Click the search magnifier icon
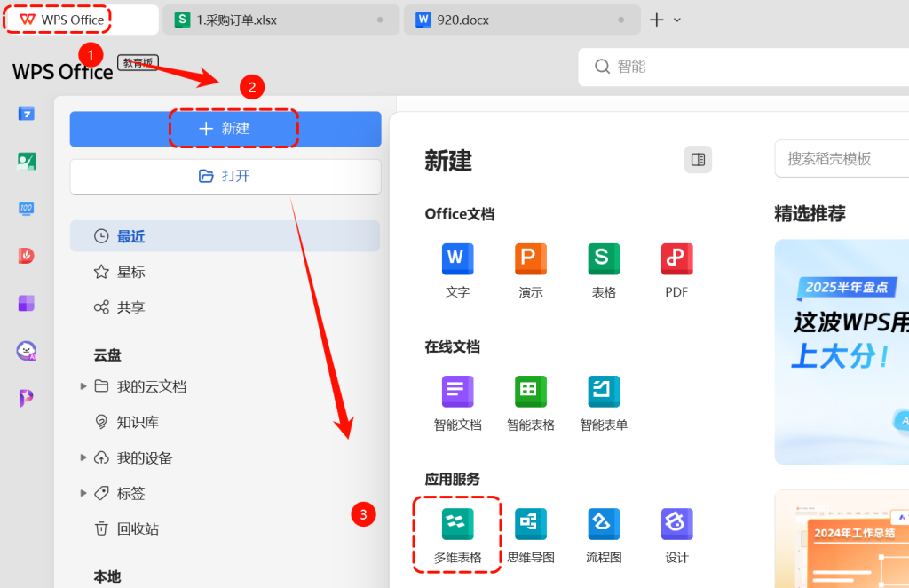Screen dimensions: 909x588 [x=603, y=67]
